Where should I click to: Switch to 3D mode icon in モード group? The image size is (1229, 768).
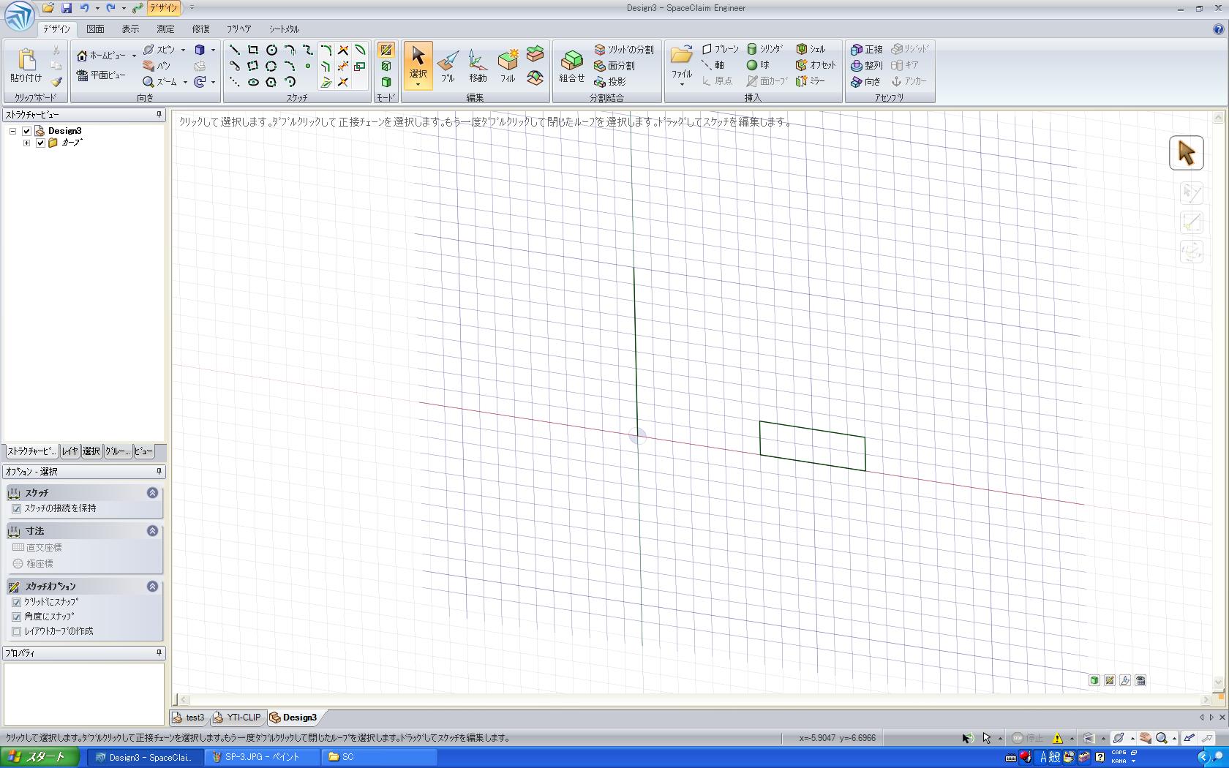click(386, 82)
